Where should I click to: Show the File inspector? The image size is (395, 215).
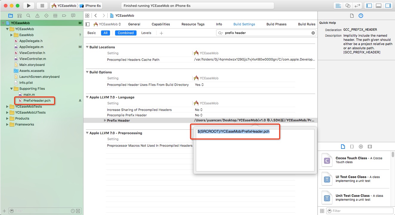click(x=352, y=16)
